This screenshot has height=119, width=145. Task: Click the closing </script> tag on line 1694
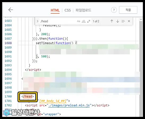tap(33, 70)
